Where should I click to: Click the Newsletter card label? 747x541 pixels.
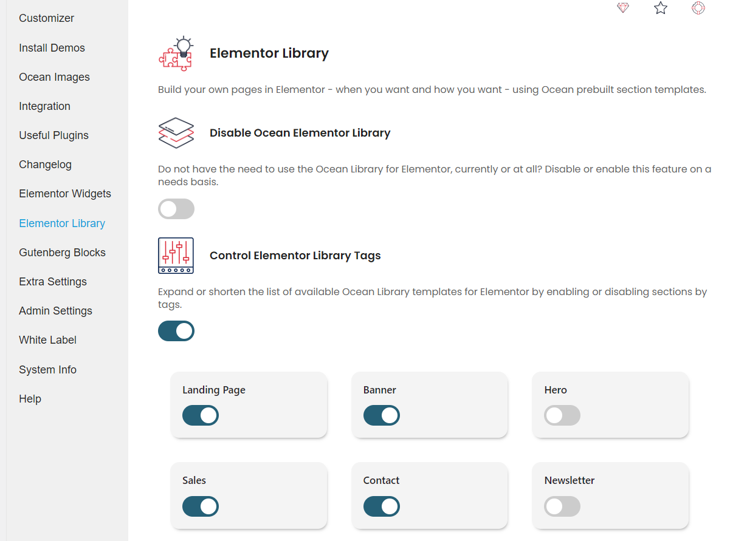coord(570,480)
